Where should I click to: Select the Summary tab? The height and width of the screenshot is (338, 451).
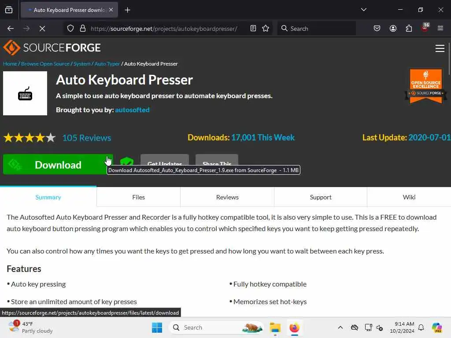pyautogui.click(x=48, y=197)
